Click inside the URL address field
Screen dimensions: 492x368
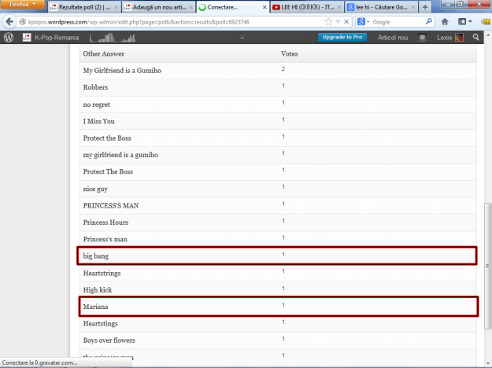tap(157, 22)
